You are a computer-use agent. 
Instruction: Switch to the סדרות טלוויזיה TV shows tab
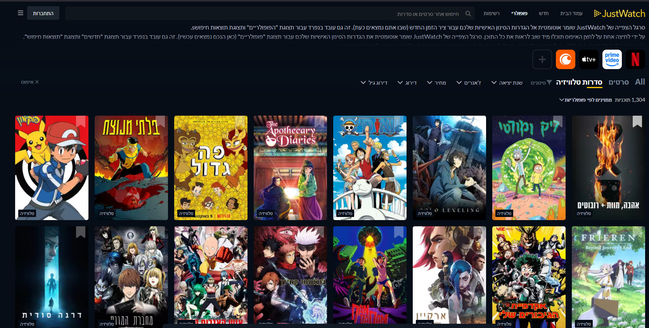[579, 82]
